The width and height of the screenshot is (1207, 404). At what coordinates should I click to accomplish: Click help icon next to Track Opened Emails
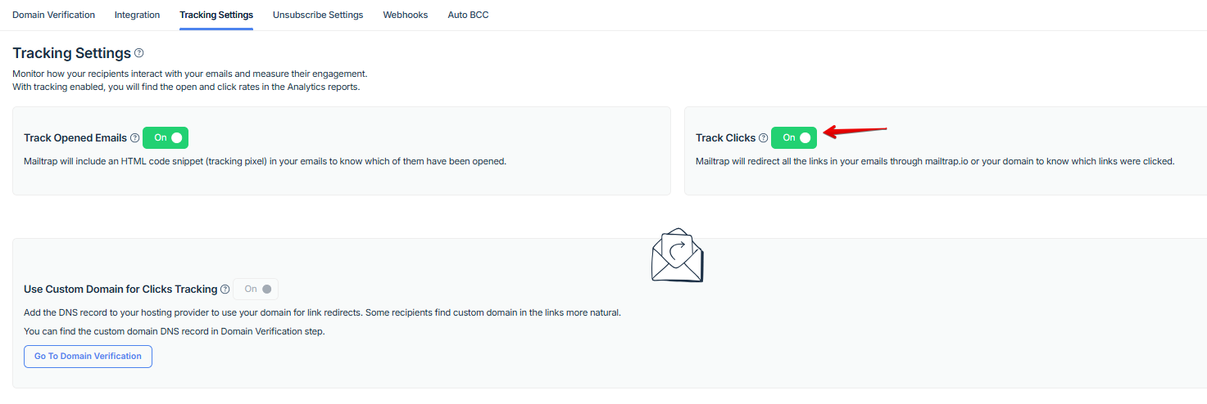pyautogui.click(x=135, y=138)
